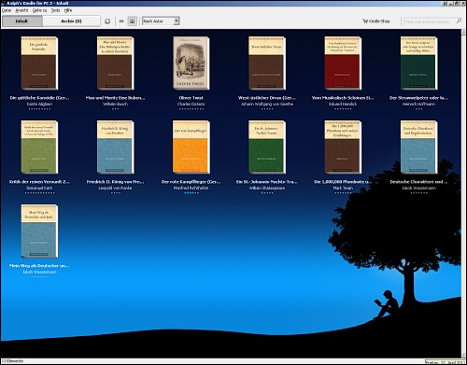Click title text 'Deutsche Charaktere und...'
The image size is (467, 365).
click(418, 182)
